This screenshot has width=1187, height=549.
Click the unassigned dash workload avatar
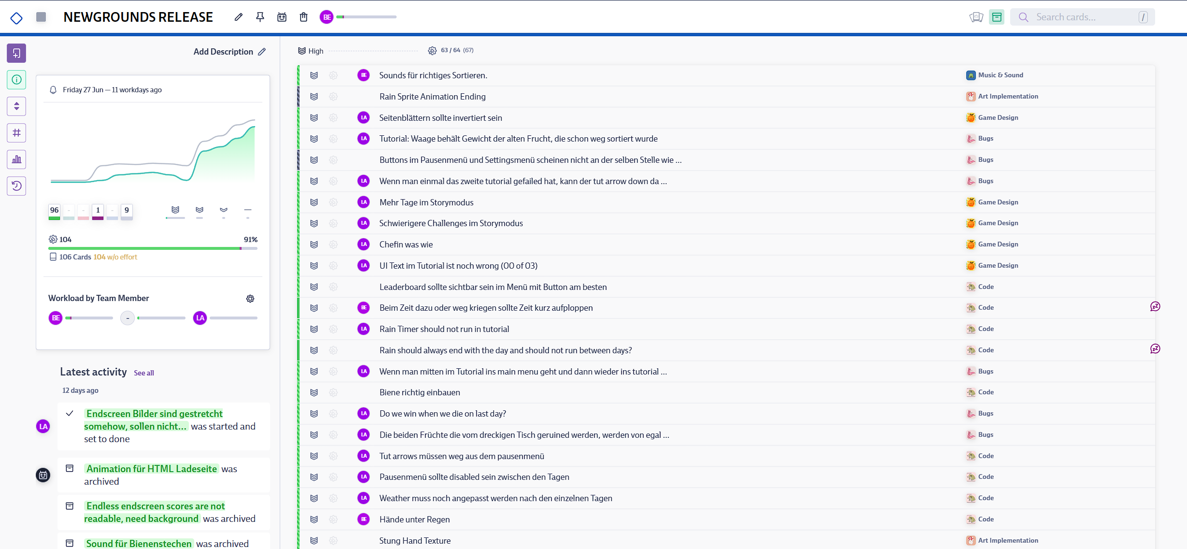128,318
